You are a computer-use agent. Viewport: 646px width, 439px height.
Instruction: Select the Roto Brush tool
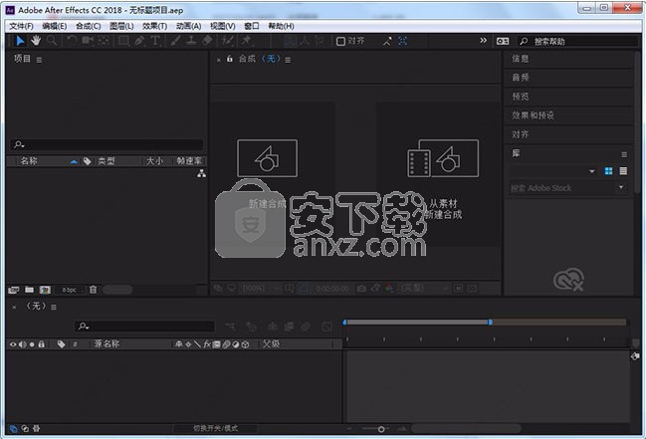227,41
